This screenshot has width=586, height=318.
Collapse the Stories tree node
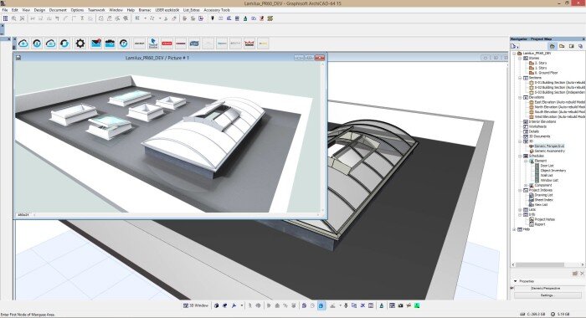[520, 59]
